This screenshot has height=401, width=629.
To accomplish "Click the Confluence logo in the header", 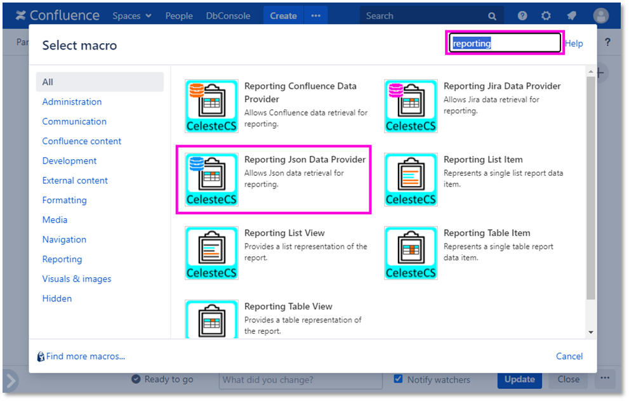I will point(57,16).
